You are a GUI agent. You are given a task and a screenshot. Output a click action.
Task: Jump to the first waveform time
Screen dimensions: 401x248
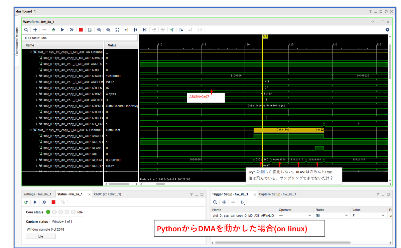pos(136,30)
